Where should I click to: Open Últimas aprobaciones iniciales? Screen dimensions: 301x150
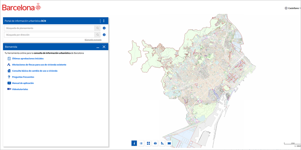[x=27, y=58]
